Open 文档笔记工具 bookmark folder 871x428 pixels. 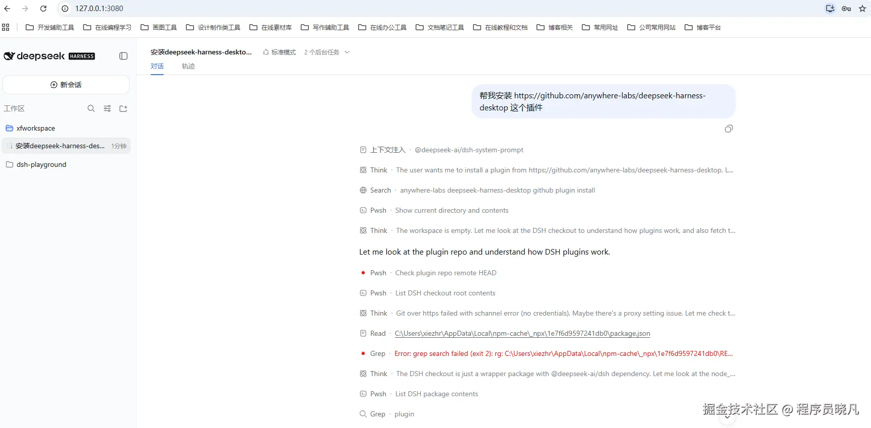coord(440,27)
